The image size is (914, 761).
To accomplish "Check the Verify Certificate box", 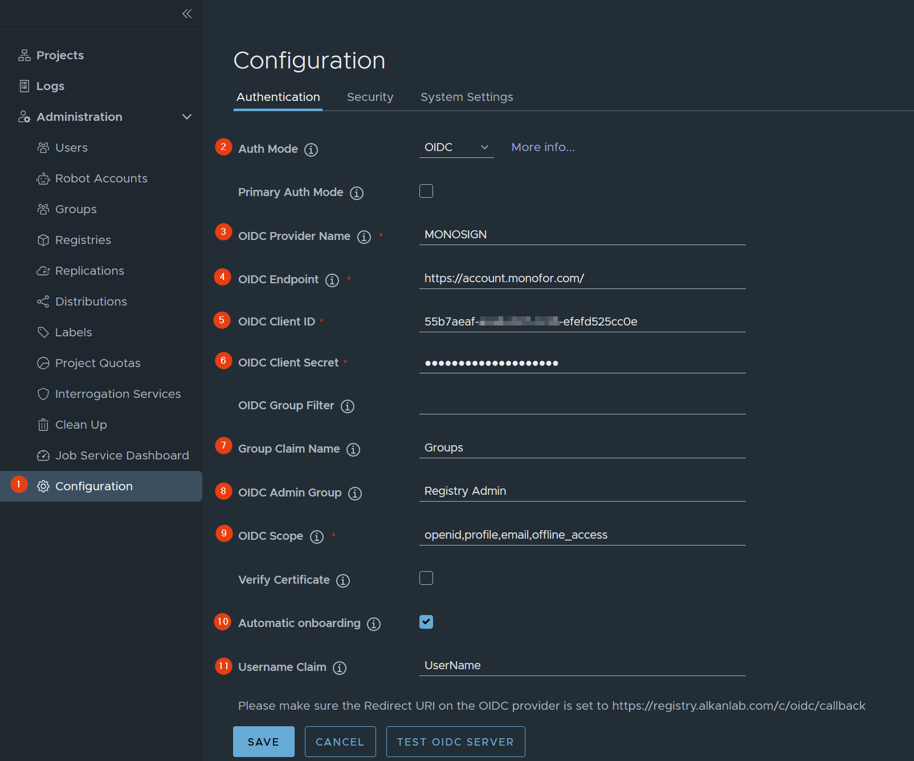I will point(426,578).
